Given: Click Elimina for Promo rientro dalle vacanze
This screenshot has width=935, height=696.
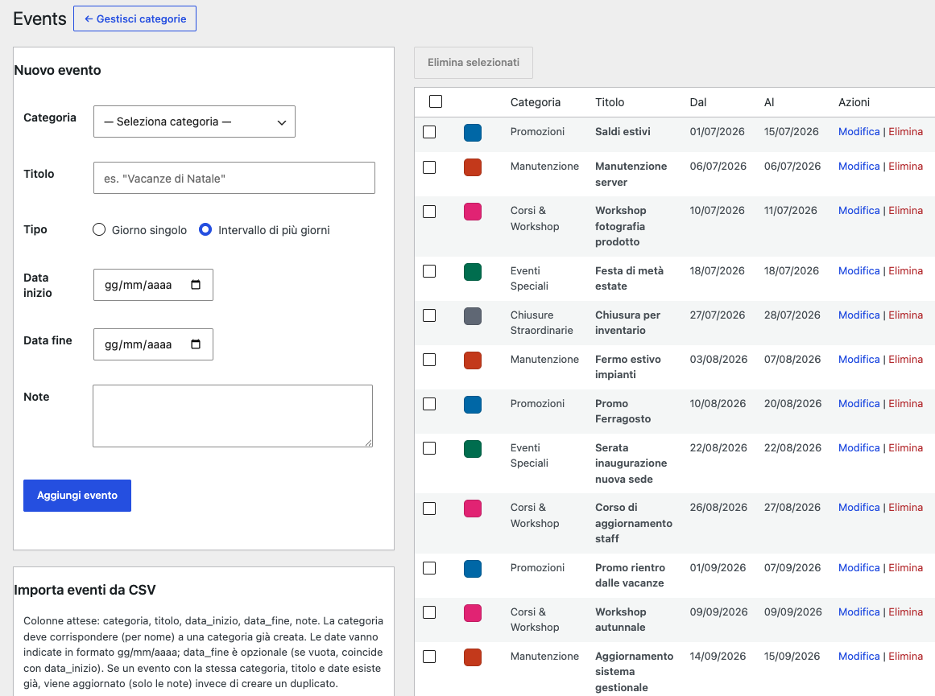Looking at the screenshot, I should click(x=905, y=567).
